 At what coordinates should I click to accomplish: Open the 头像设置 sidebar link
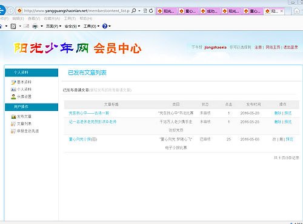[24, 97]
